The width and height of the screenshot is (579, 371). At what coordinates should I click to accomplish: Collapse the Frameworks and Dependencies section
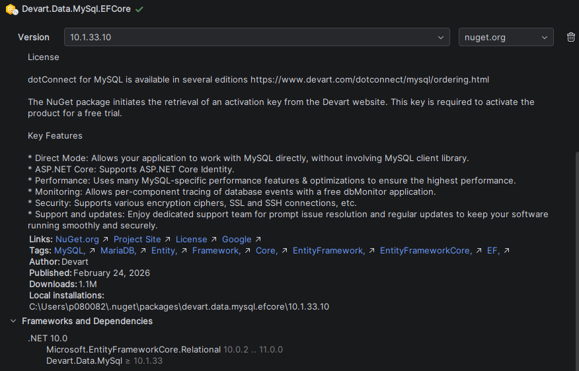tap(13, 321)
